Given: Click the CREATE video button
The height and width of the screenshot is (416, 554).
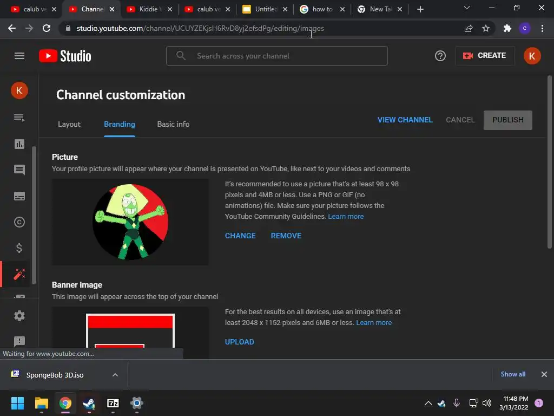Looking at the screenshot, I should (x=485, y=56).
